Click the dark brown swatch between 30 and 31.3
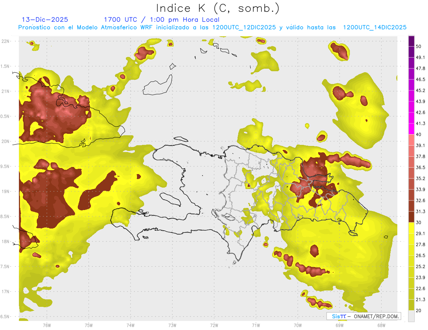The image size is (428, 330). 411,217
